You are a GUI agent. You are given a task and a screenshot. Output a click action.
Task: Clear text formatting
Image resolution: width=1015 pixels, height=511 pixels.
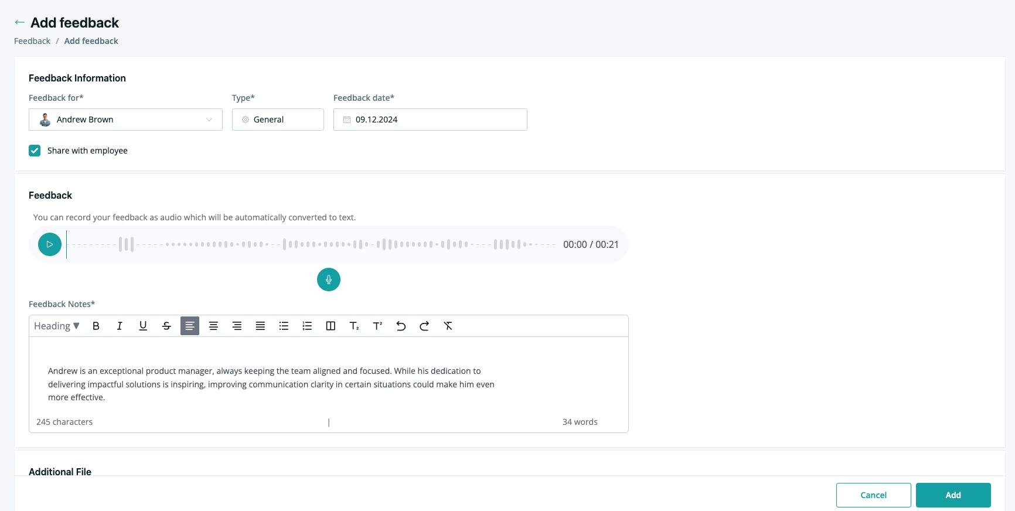point(448,326)
